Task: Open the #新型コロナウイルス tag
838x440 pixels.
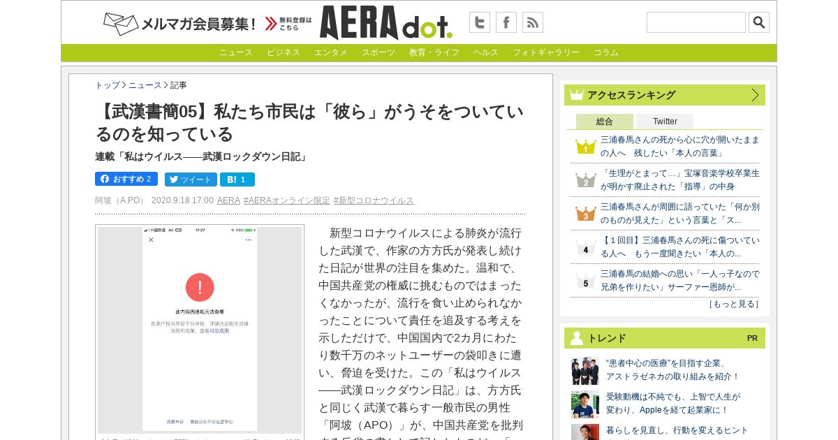Action: coord(374,200)
